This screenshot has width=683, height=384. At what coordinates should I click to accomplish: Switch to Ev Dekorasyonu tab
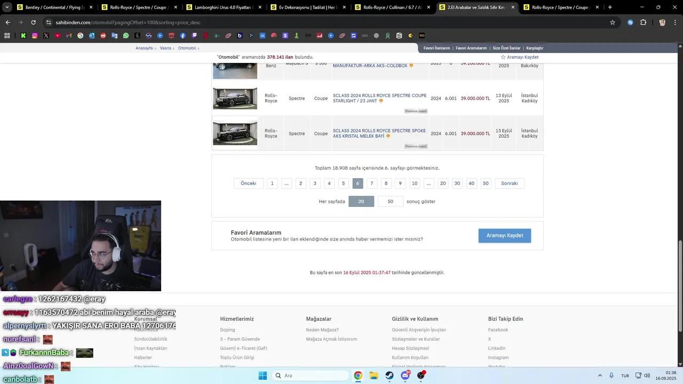click(x=308, y=7)
